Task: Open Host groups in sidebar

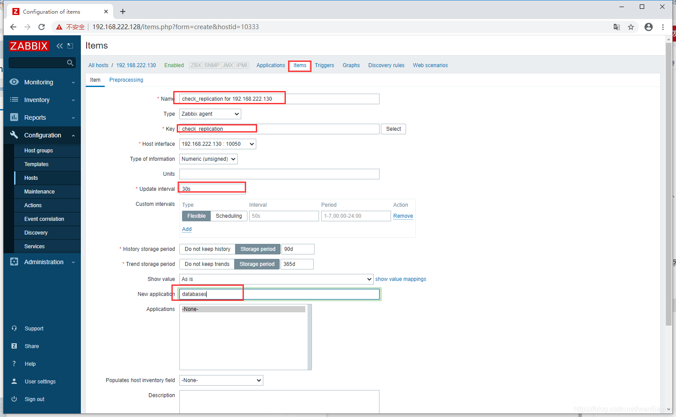Action: point(38,151)
